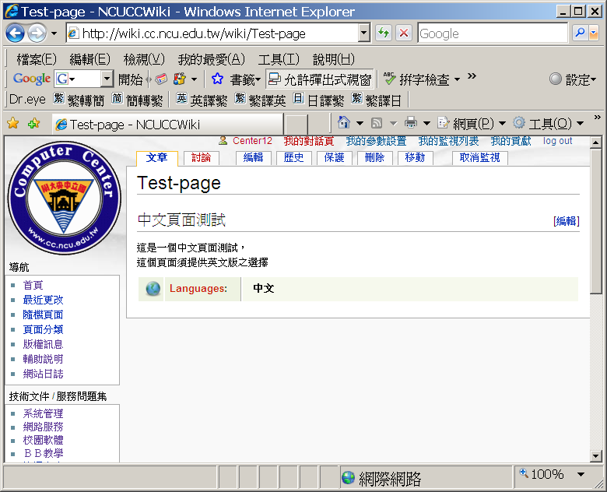
Task: Open the 歷史 history tab
Action: point(293,157)
